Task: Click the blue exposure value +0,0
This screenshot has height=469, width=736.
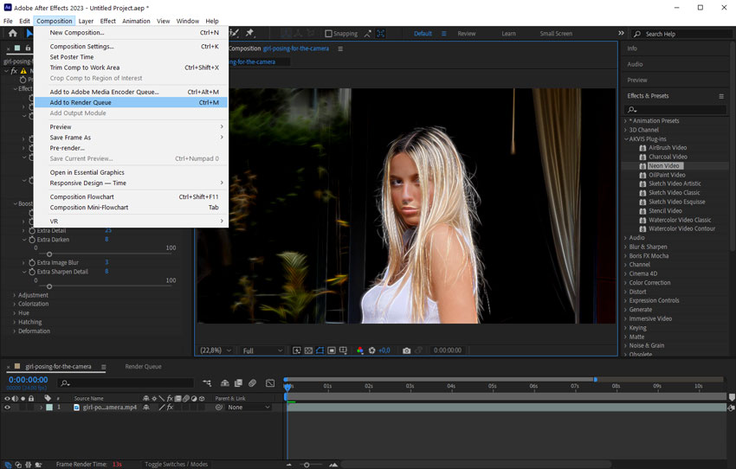Action: 384,350
